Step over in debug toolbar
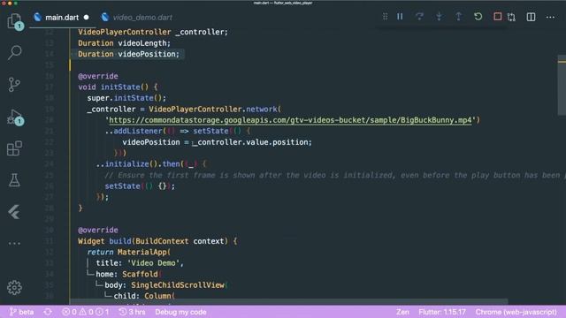Image resolution: width=566 pixels, height=318 pixels. (419, 17)
